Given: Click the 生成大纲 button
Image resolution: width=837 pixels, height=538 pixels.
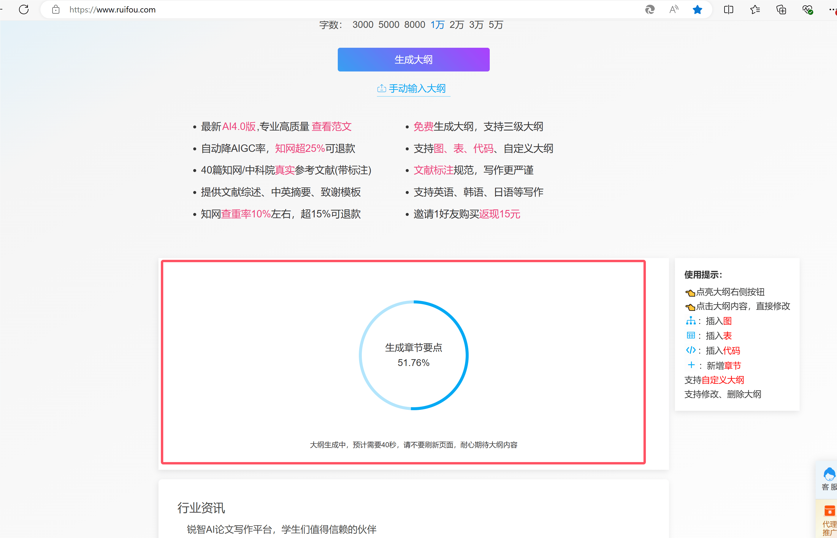Looking at the screenshot, I should pos(413,60).
